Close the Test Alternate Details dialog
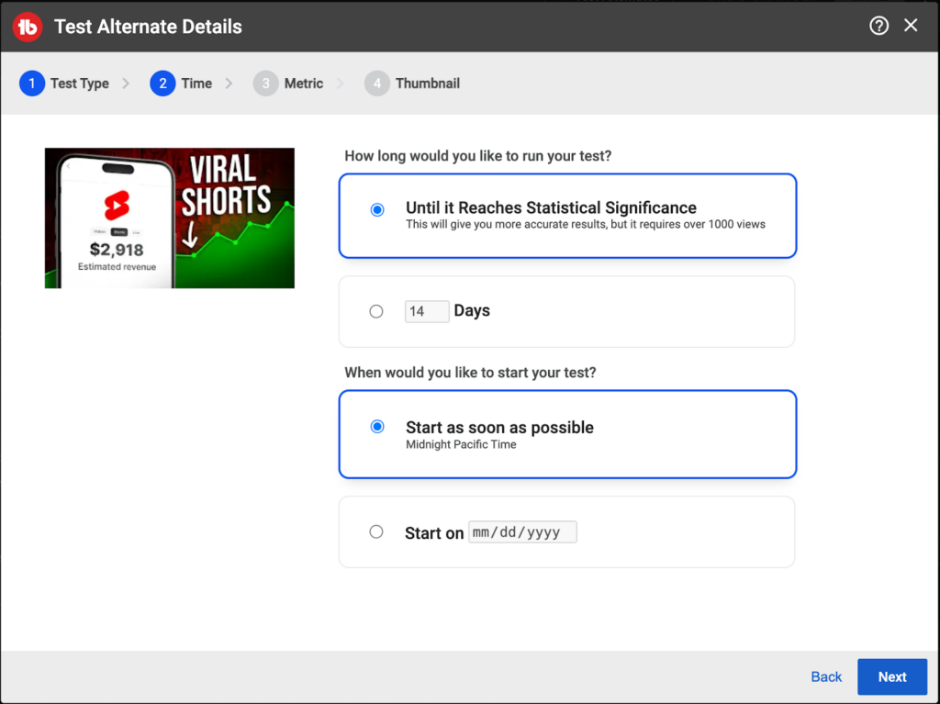 click(x=911, y=26)
